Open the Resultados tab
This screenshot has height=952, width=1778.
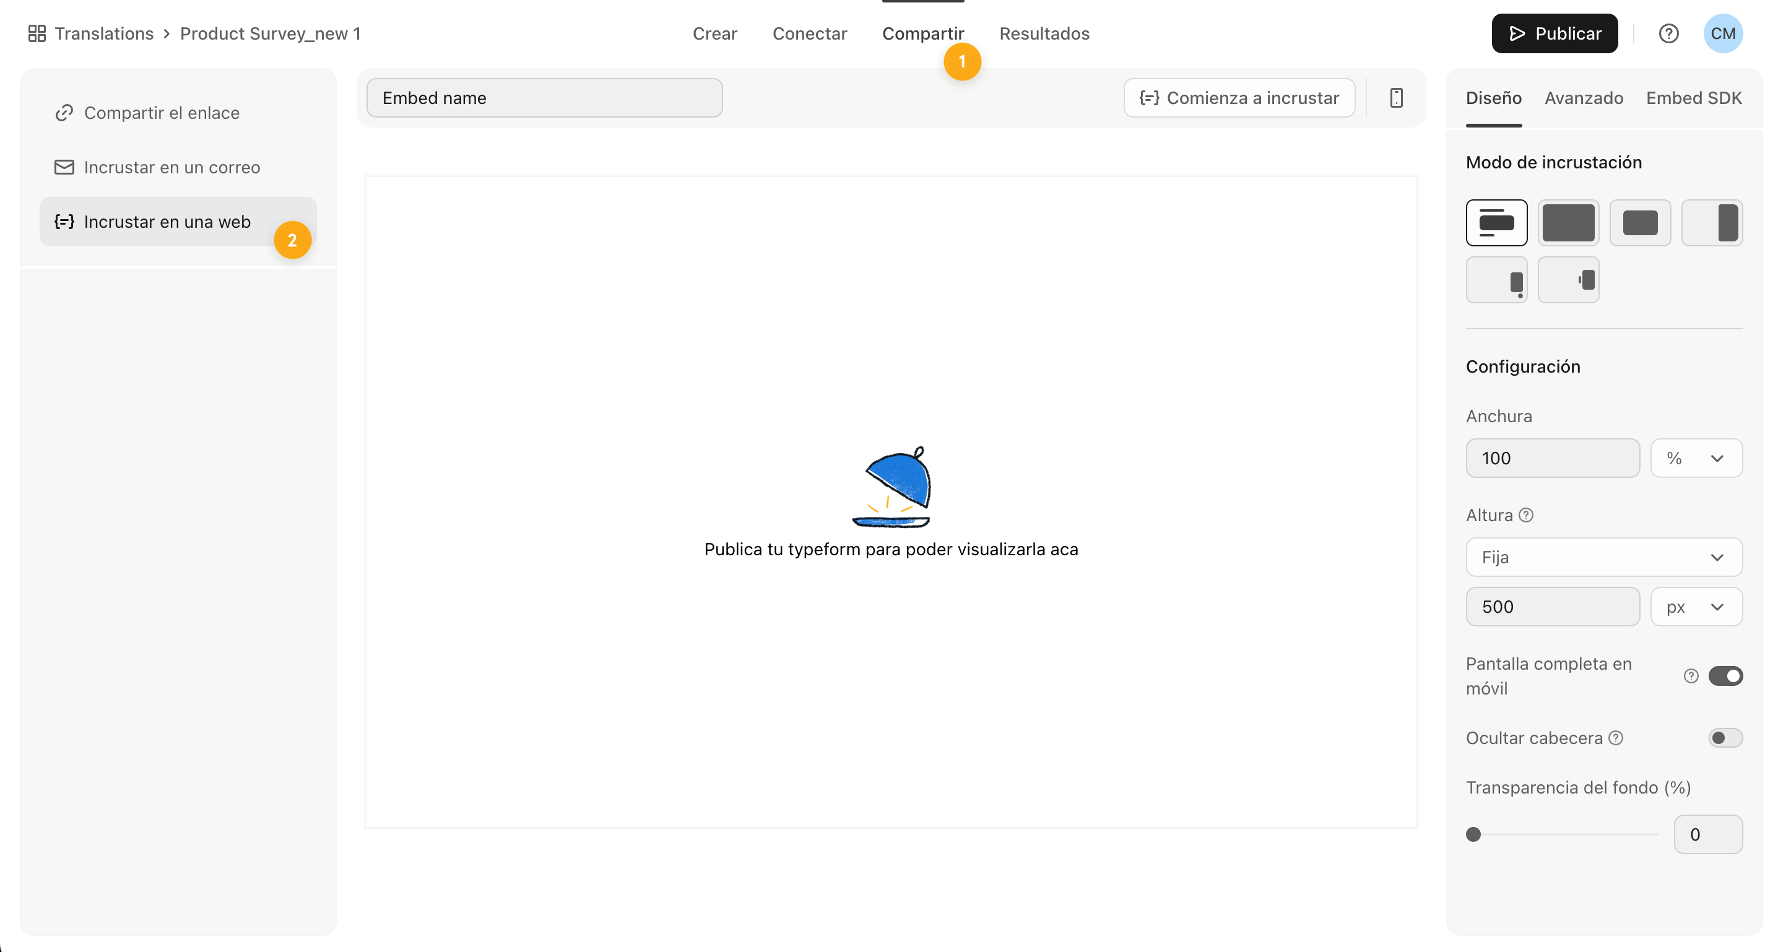(1044, 33)
